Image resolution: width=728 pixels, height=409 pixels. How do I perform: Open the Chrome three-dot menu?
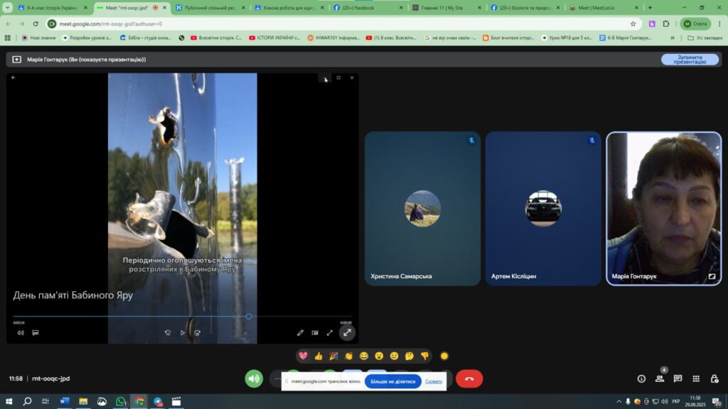pos(717,23)
